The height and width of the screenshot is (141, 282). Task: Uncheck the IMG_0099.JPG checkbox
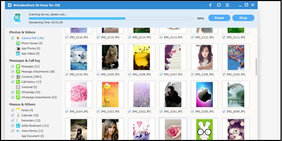pyautogui.click(x=224, y=111)
